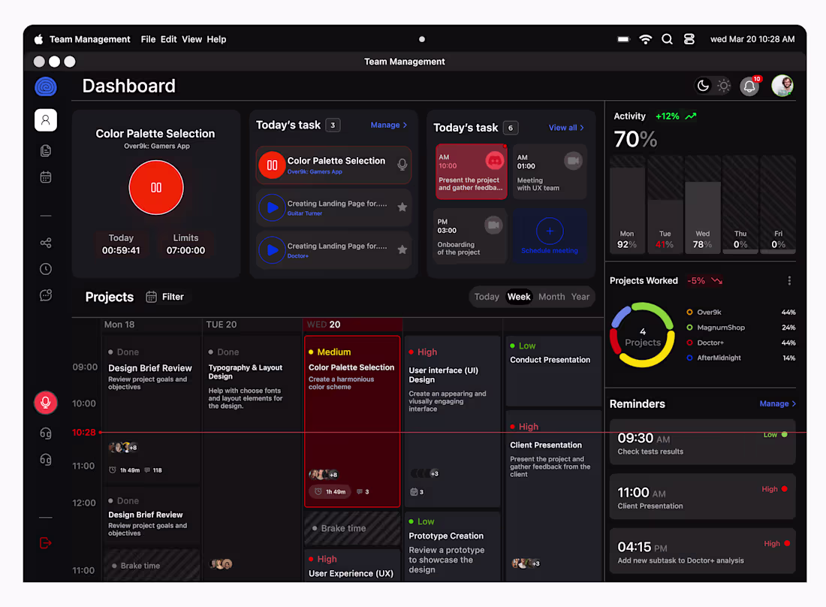Open View menu in menu bar
Image resolution: width=826 pixels, height=607 pixels.
191,40
